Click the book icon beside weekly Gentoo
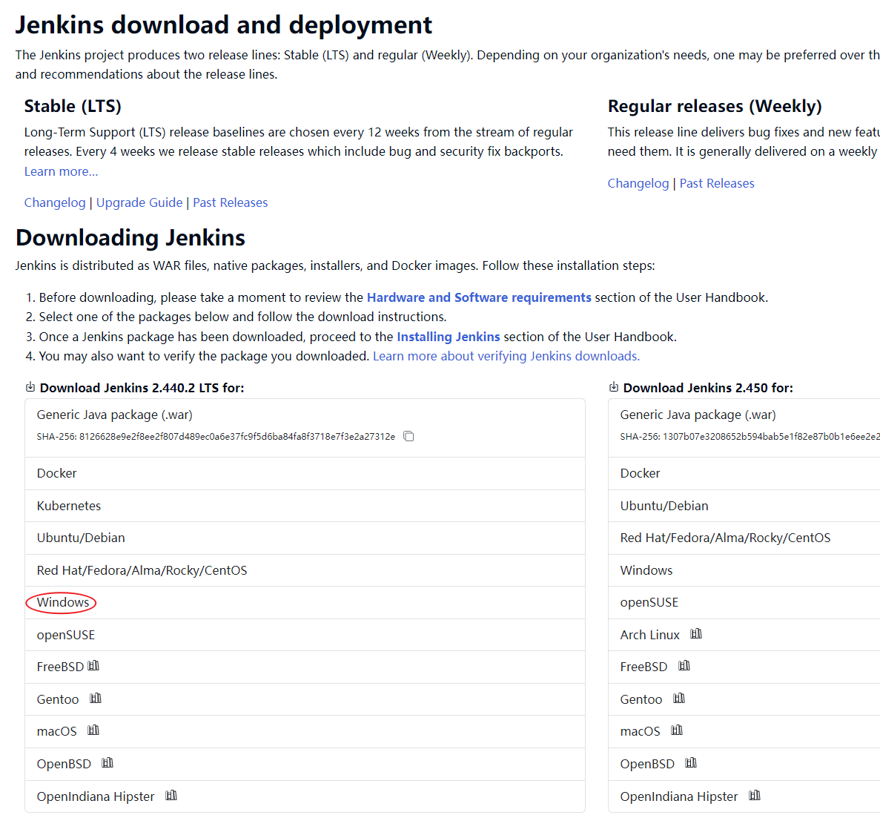Viewport: 880px width, 815px height. 679,699
